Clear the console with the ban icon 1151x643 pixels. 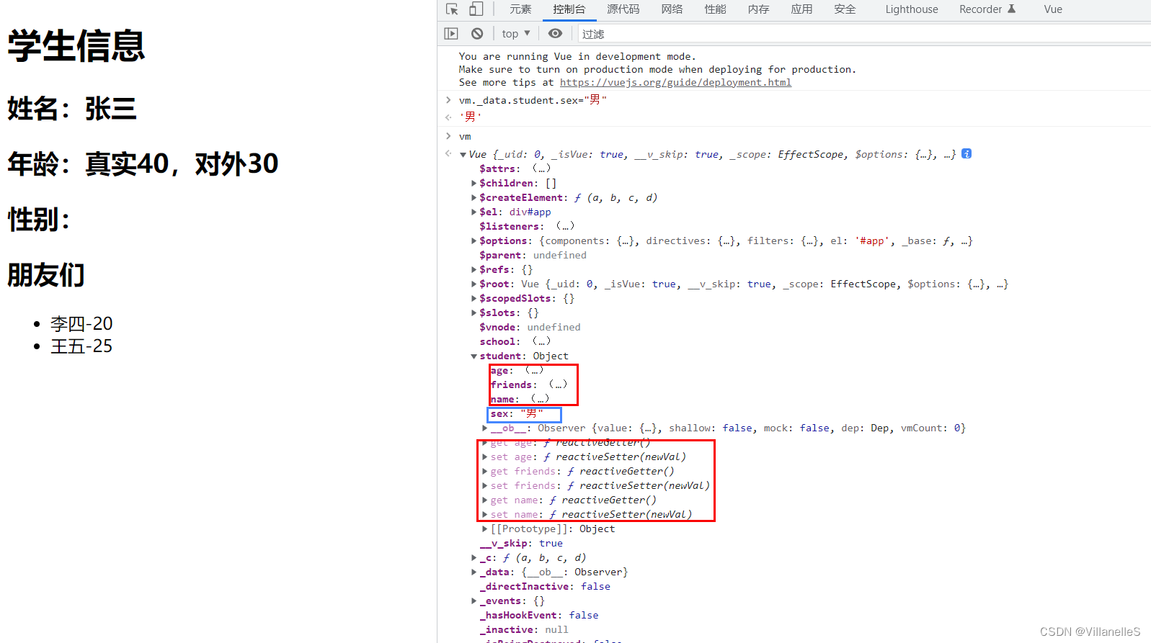(x=477, y=33)
